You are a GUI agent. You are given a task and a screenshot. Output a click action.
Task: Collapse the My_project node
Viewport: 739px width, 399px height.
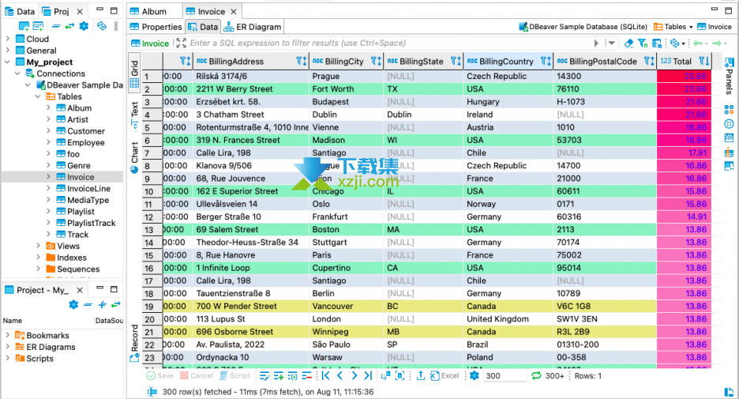coord(8,62)
